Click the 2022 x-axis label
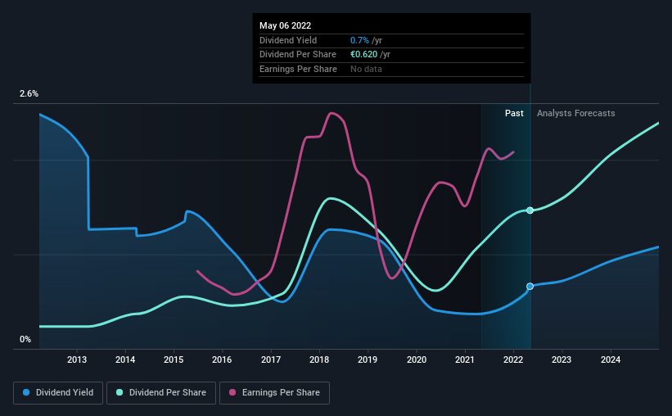The image size is (672, 416). click(x=513, y=359)
